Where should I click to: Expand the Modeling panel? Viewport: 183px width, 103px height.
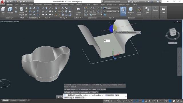coord(9,18)
